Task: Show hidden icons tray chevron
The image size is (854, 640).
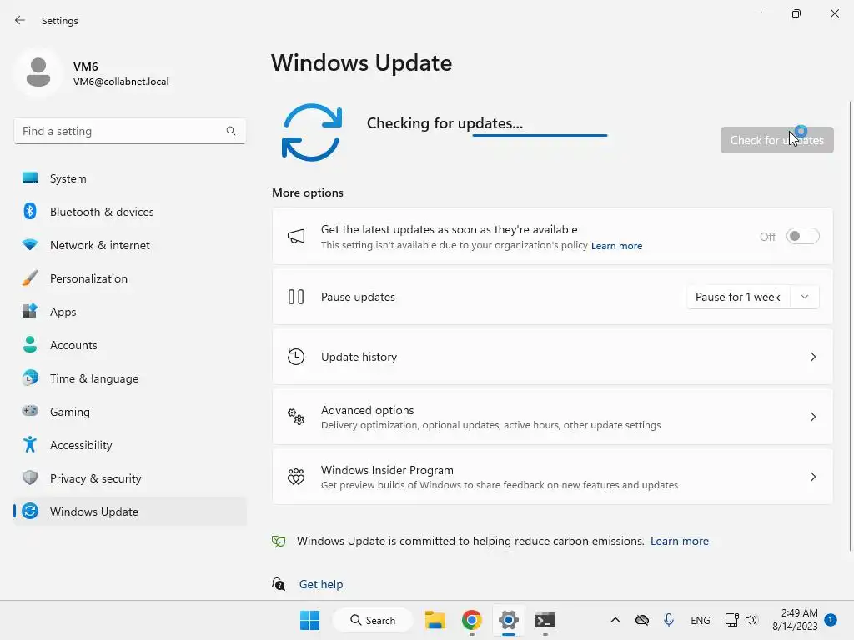Action: [x=615, y=620]
